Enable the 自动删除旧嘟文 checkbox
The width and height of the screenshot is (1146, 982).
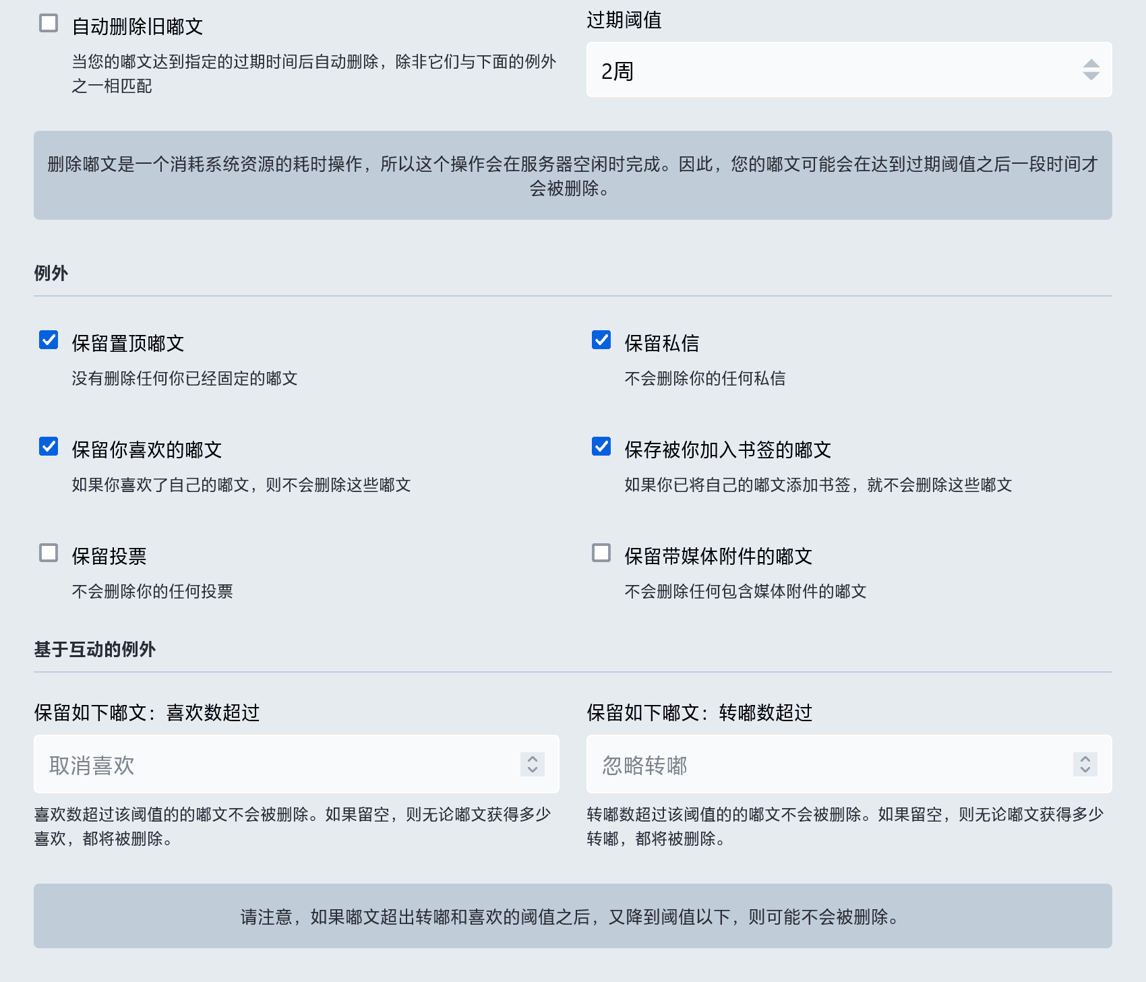coord(47,22)
